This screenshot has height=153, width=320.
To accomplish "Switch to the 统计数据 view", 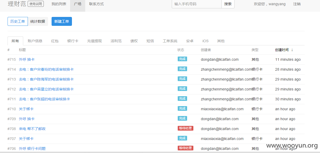I will click(38, 21).
